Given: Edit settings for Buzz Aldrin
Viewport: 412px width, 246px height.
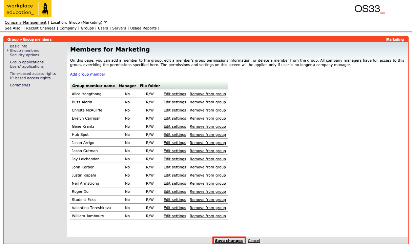Looking at the screenshot, I should 175,102.
